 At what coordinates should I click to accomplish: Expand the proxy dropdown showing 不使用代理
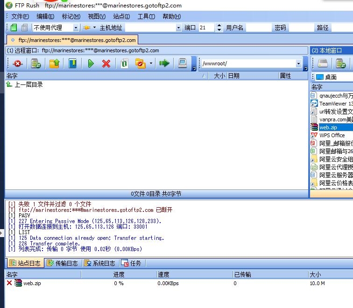tap(75, 28)
